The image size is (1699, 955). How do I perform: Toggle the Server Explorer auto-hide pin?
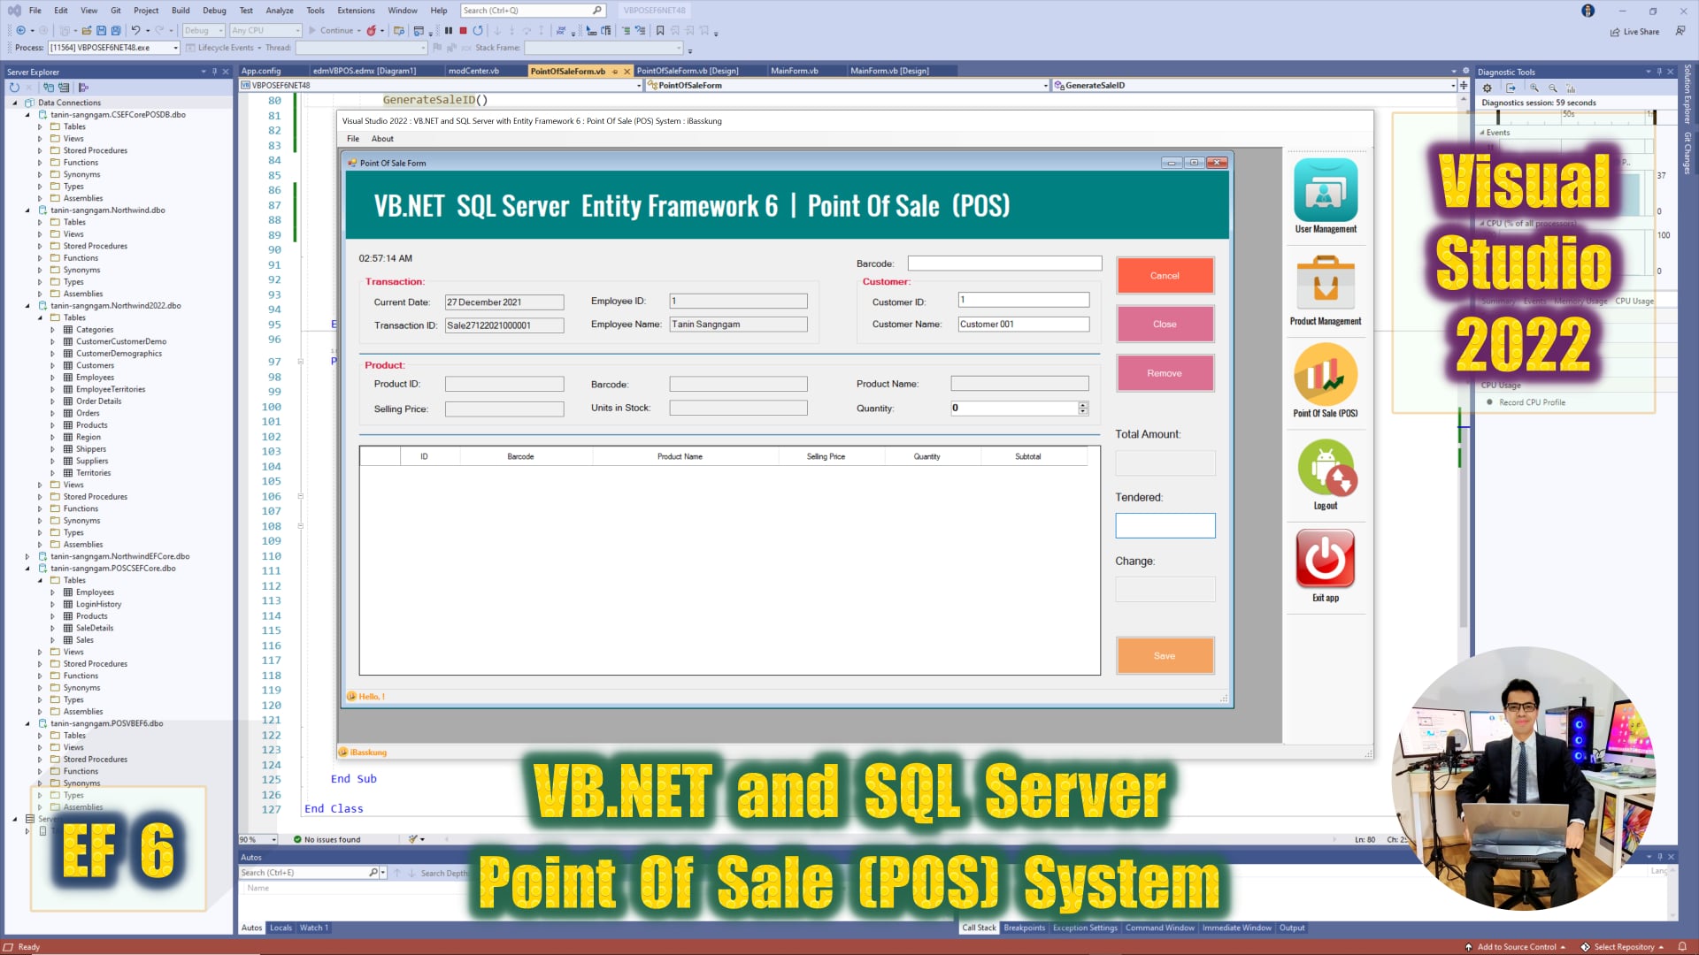[x=214, y=72]
